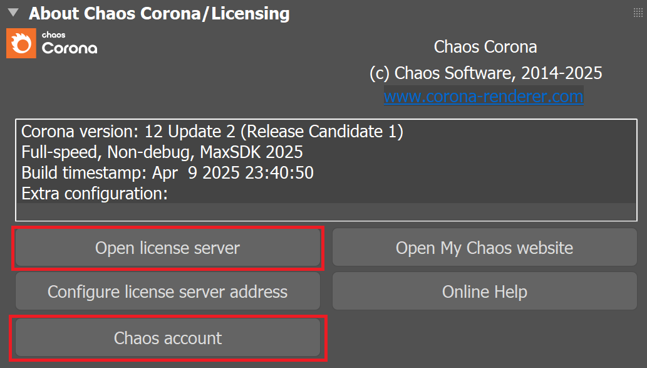Click the orange Corona flame logo icon

(x=21, y=43)
